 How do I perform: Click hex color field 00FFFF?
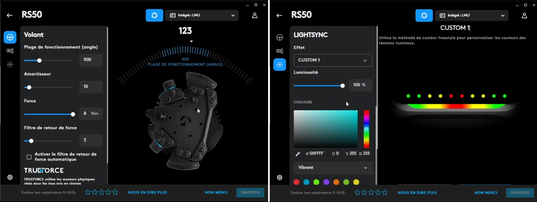point(316,153)
